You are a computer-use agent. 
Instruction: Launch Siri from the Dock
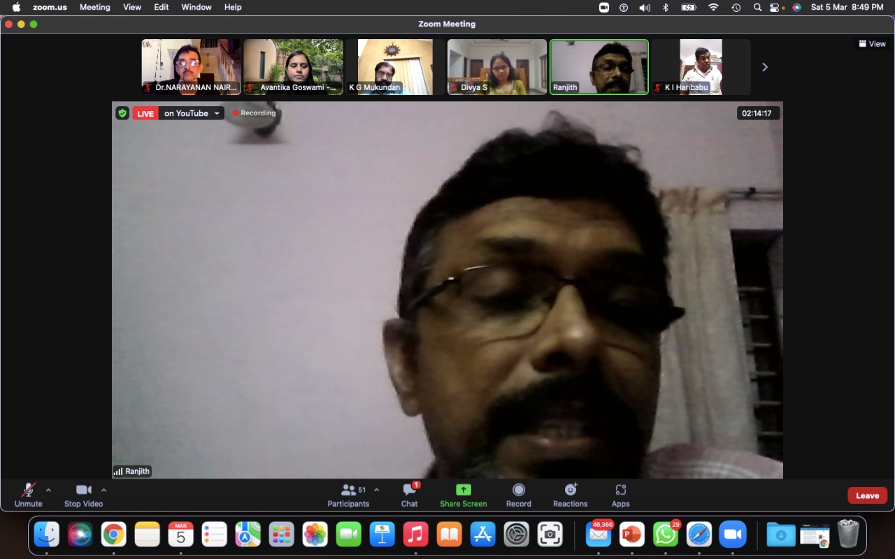80,535
